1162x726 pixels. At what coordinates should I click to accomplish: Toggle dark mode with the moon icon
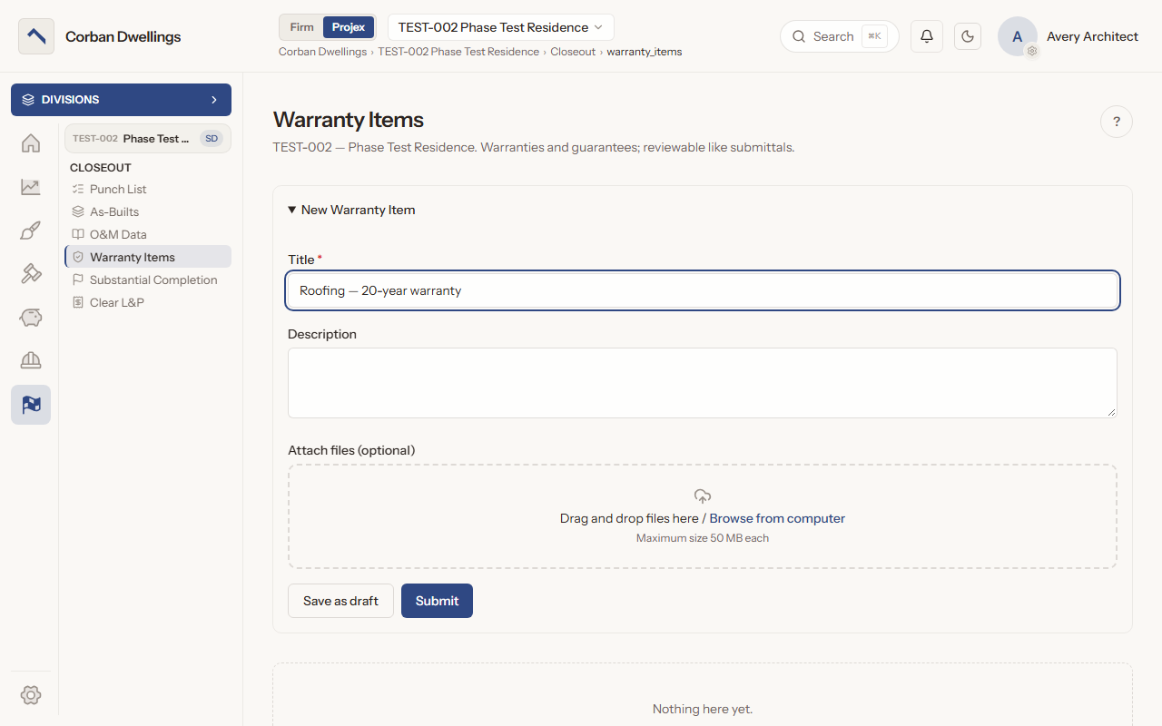tap(968, 36)
